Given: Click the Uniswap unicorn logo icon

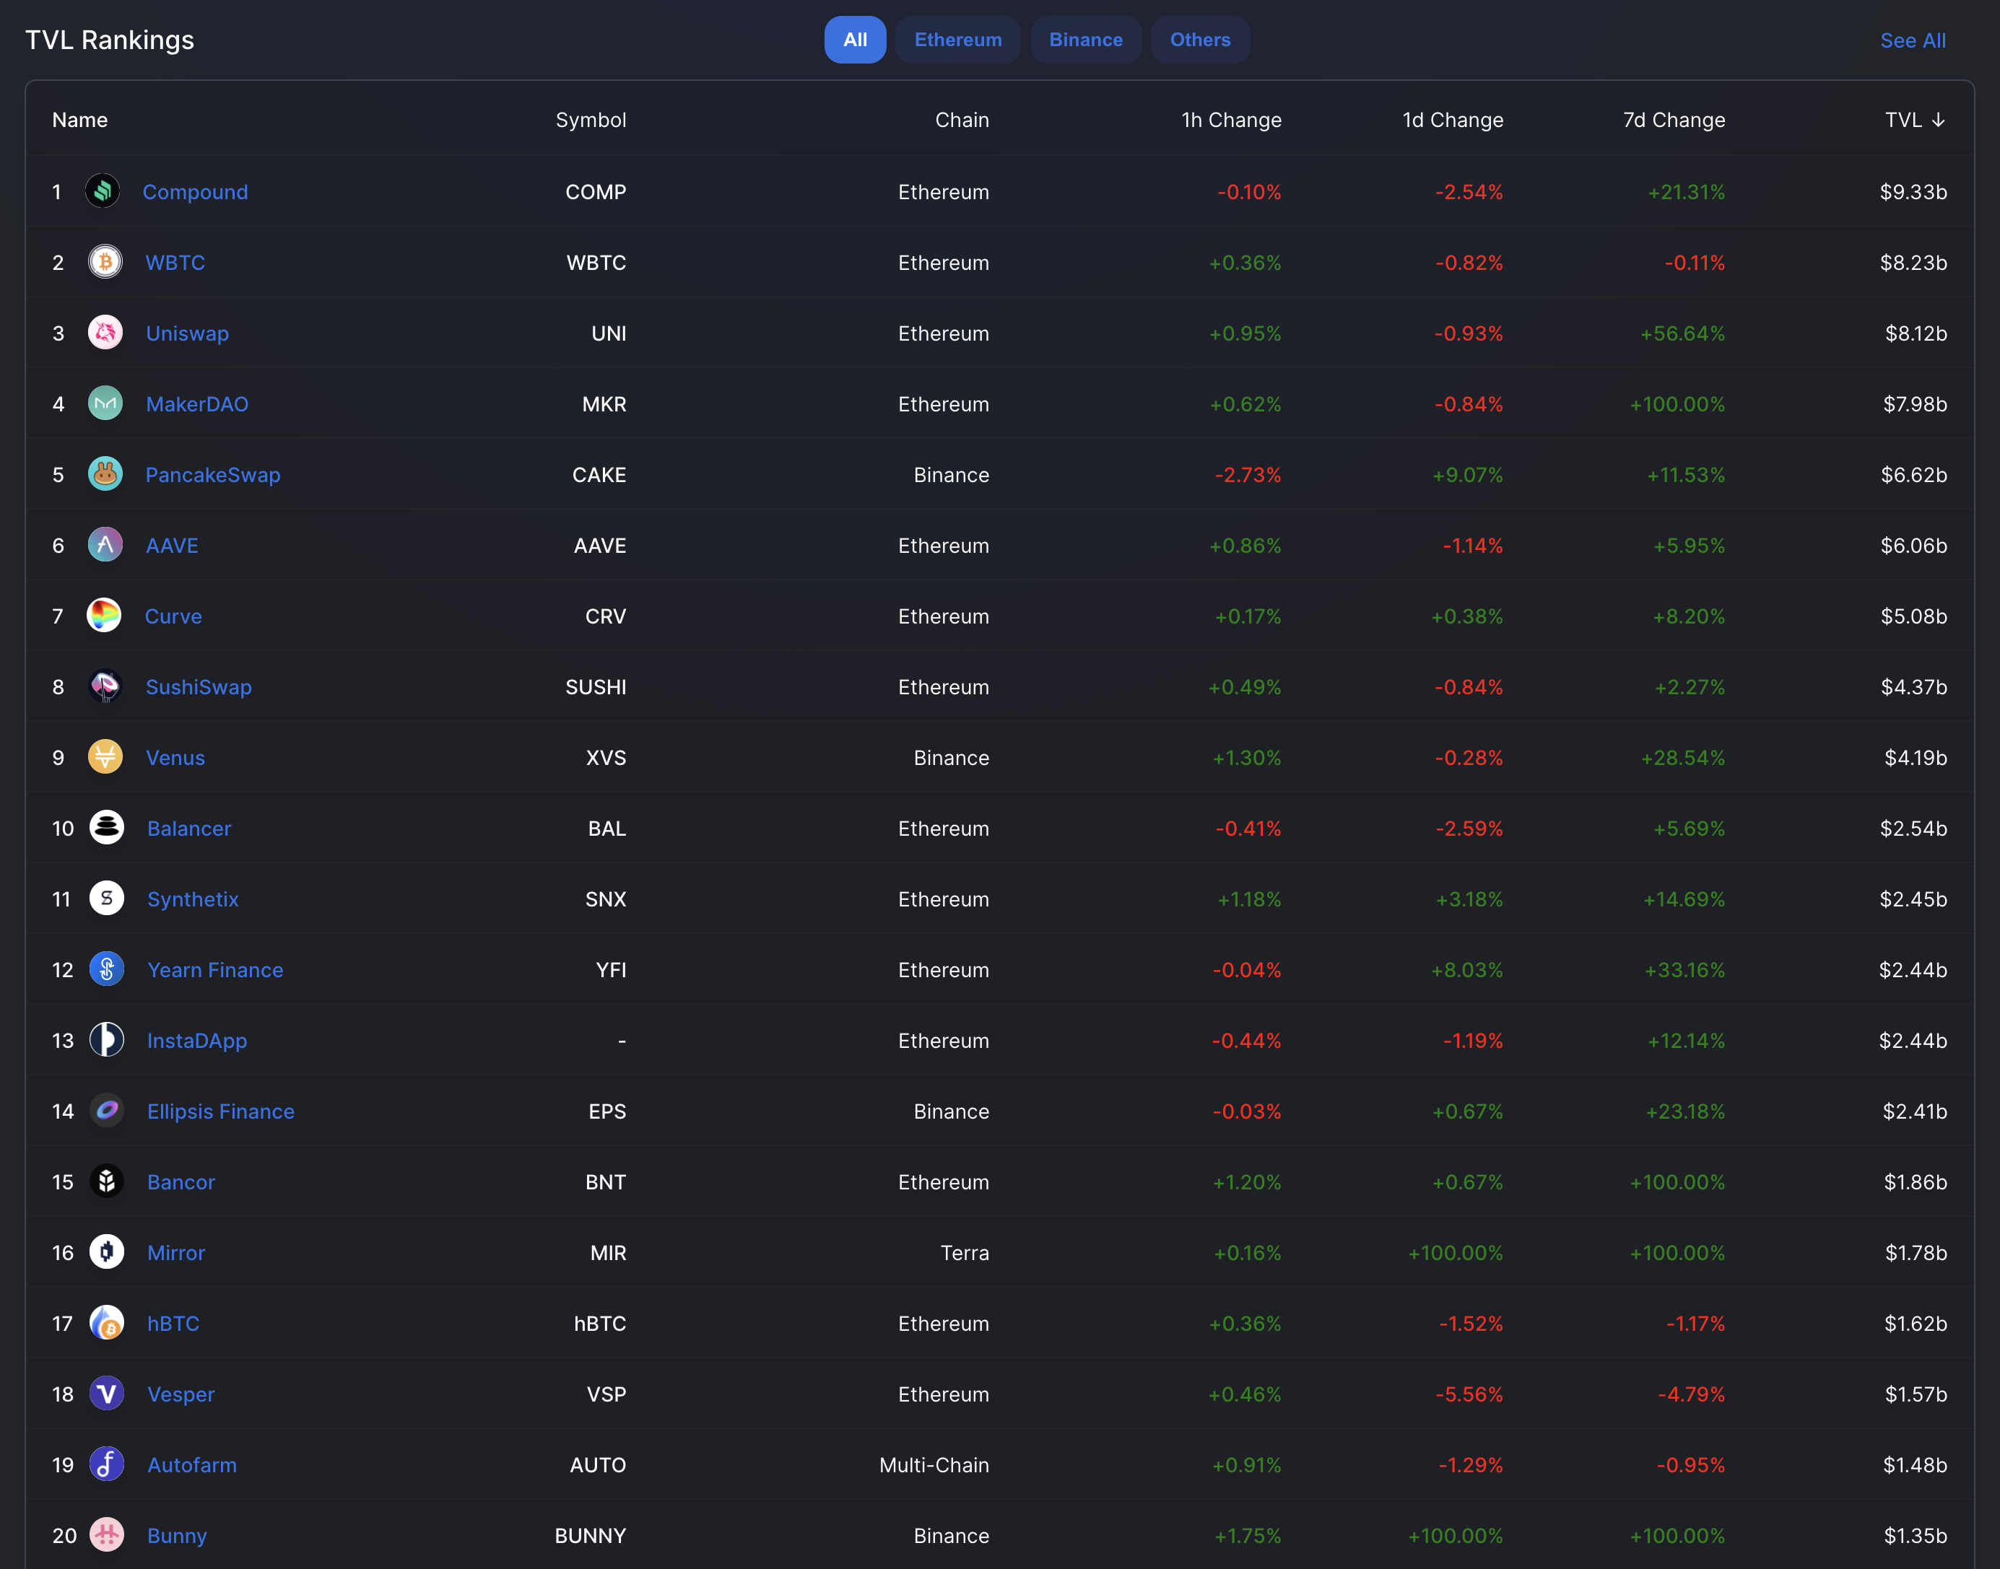Looking at the screenshot, I should coord(105,333).
